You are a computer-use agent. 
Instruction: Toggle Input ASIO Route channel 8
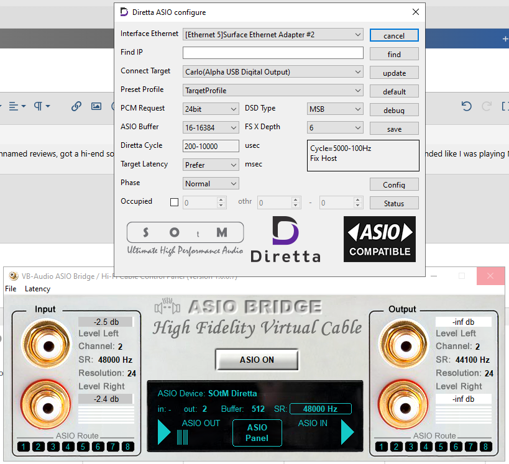128,447
